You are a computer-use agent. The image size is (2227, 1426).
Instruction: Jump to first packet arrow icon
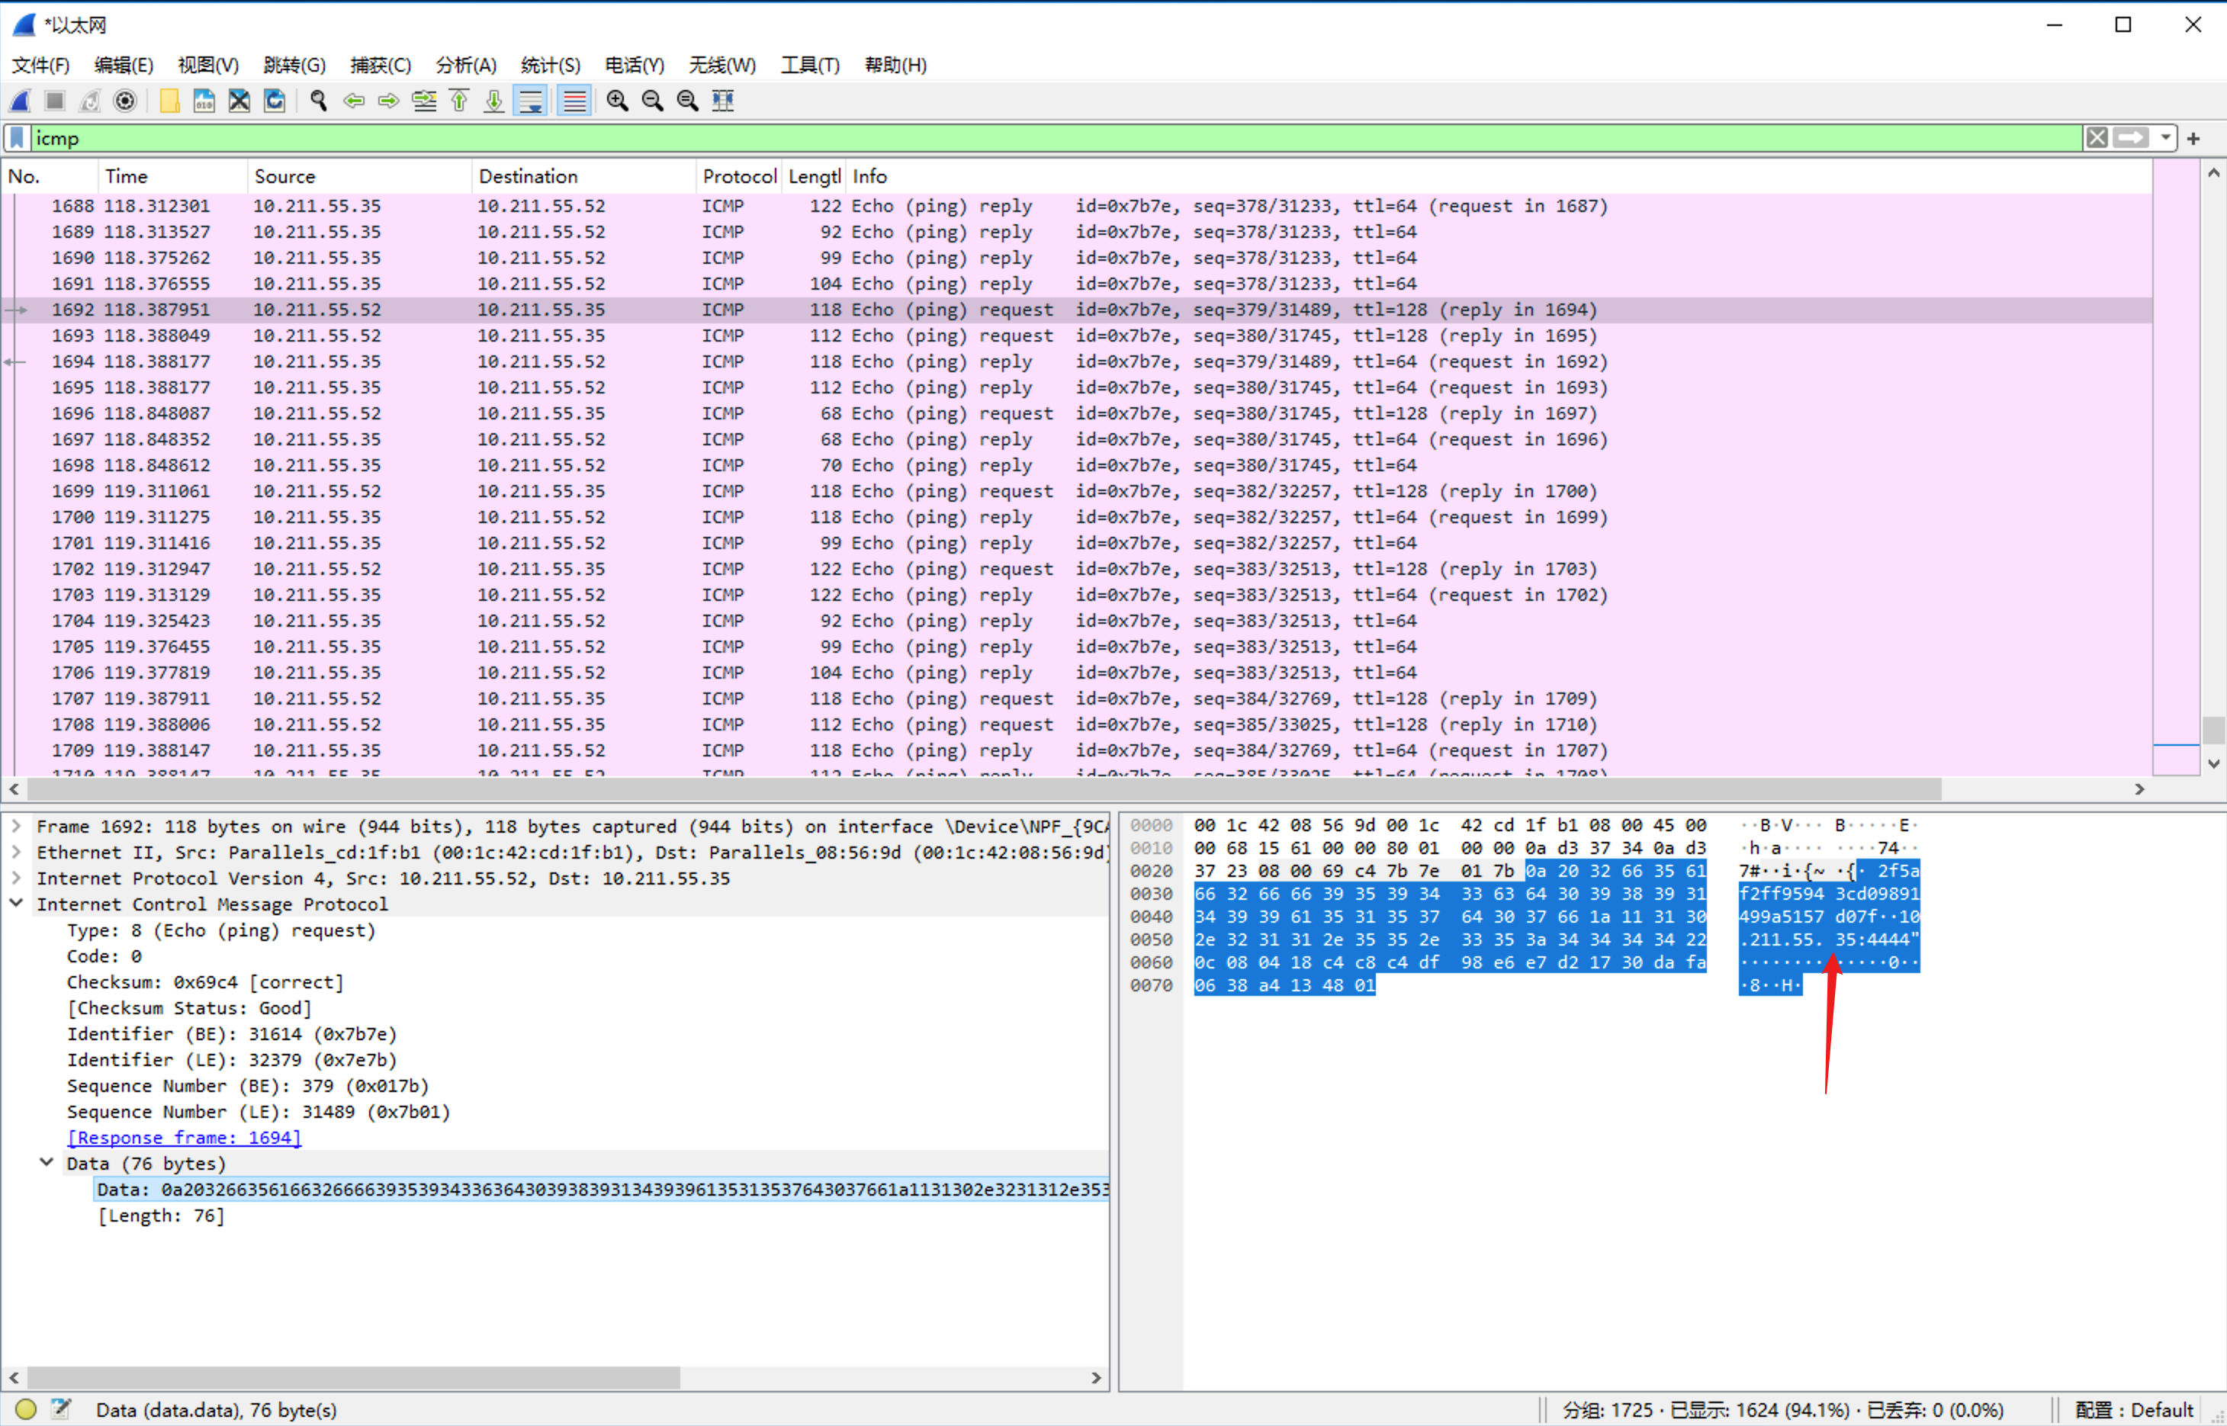click(459, 100)
